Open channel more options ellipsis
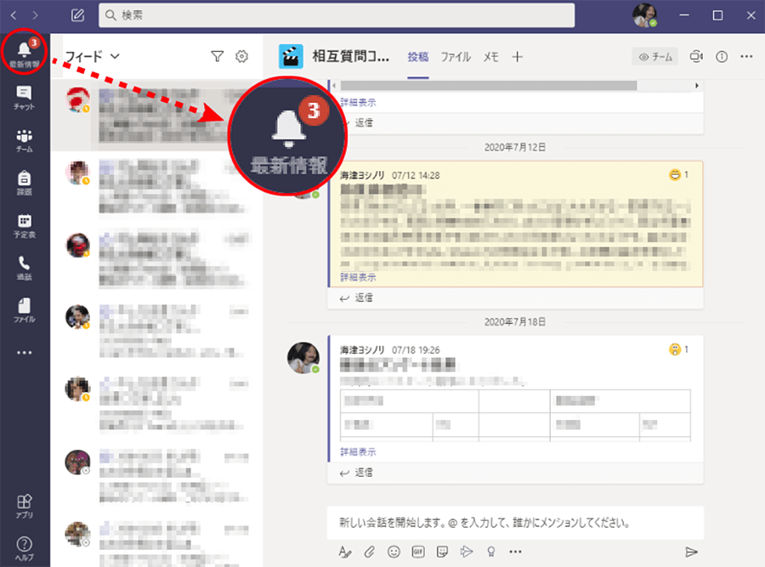 746,57
